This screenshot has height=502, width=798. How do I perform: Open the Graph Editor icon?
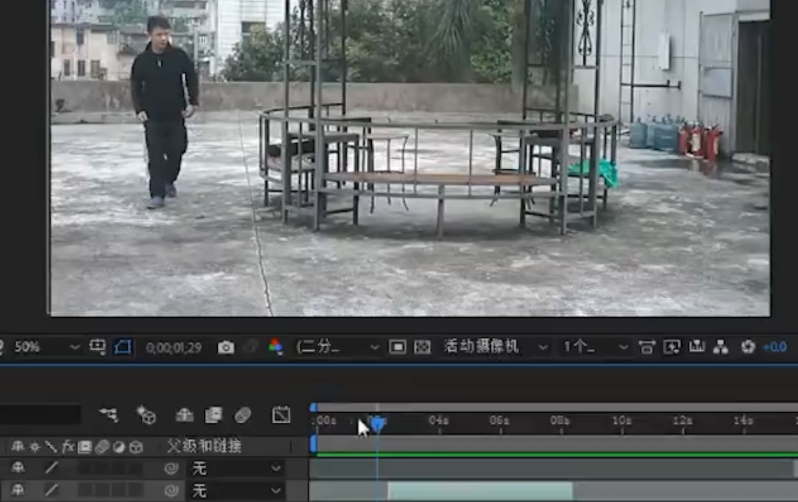(280, 415)
